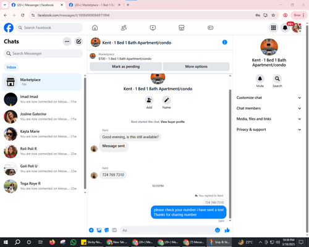This screenshot has height=247, width=309.
Task: Send a thumbs-up like
Action: [227, 230]
